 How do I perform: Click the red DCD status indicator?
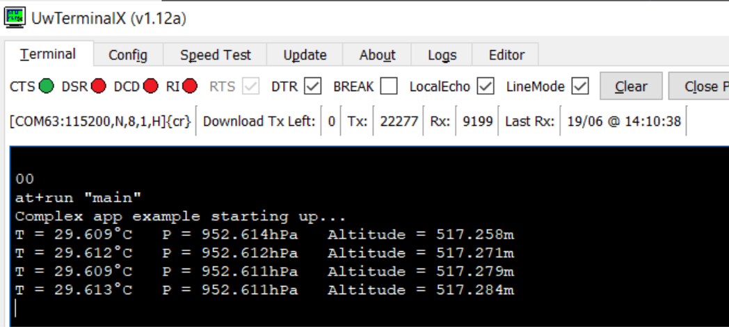coord(151,87)
